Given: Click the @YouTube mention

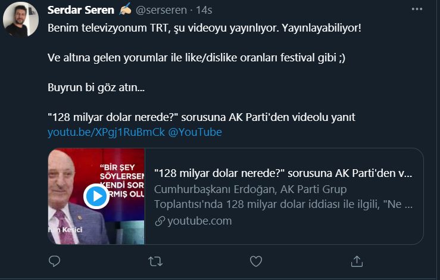Looking at the screenshot, I should pos(195,132).
